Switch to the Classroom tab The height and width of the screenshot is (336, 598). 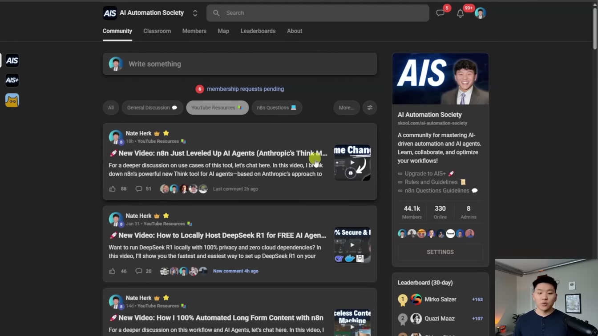point(157,31)
